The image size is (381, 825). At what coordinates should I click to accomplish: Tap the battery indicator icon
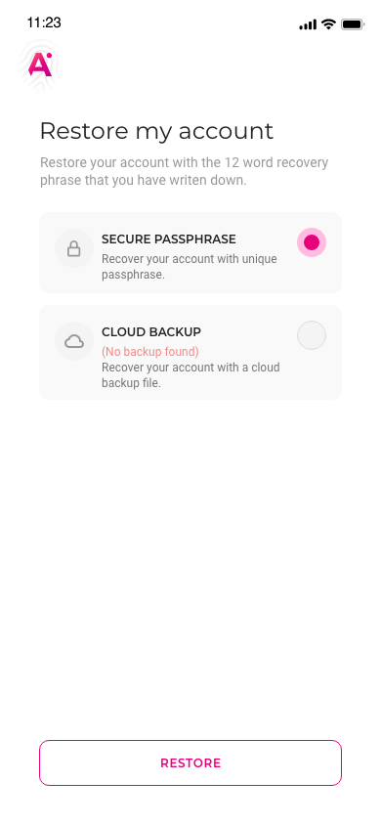[x=353, y=24]
